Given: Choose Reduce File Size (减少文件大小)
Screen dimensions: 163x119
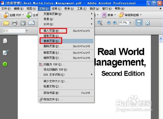Looking at the screenshot, I should click(x=66, y=81).
